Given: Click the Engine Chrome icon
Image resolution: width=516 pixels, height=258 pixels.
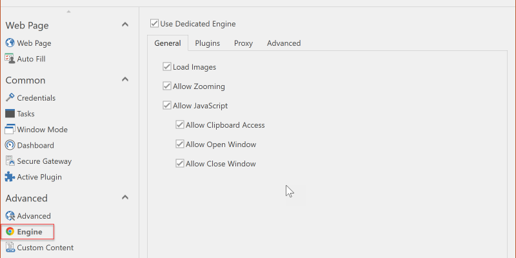Looking at the screenshot, I should click(x=10, y=232).
